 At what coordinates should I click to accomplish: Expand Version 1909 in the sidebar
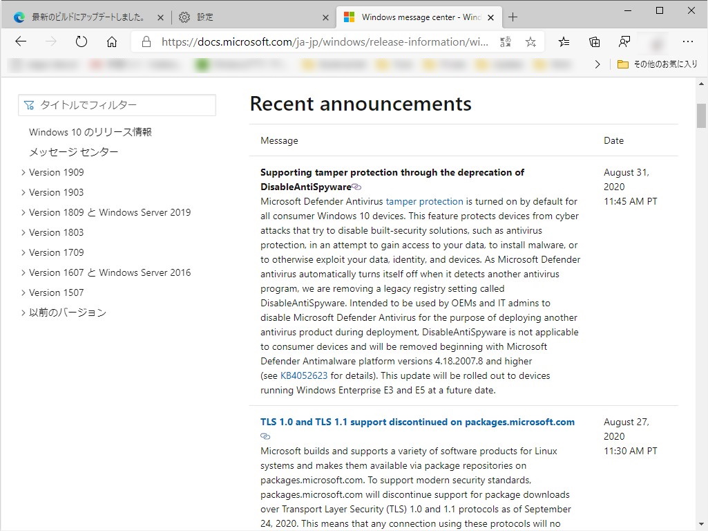[x=23, y=172]
